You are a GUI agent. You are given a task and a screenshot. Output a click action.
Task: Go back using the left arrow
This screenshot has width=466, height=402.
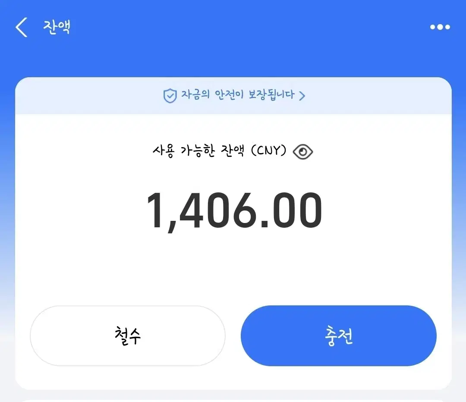(x=22, y=27)
